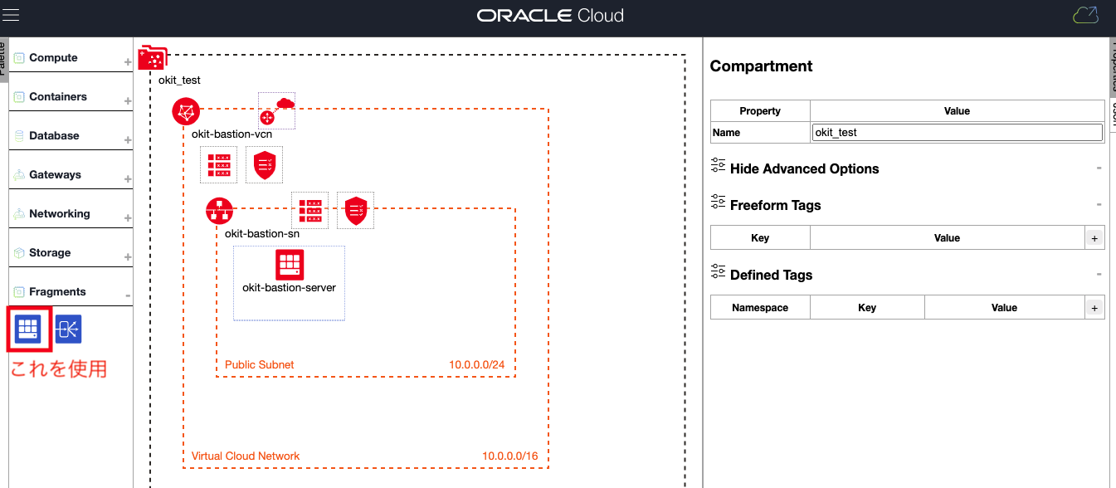Click the ORACLE Cloud logo
Viewport: 1116px width, 488px height.
(550, 16)
